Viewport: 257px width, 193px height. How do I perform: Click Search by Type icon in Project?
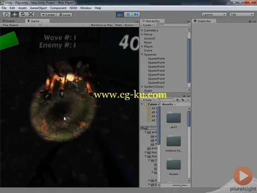click(177, 100)
